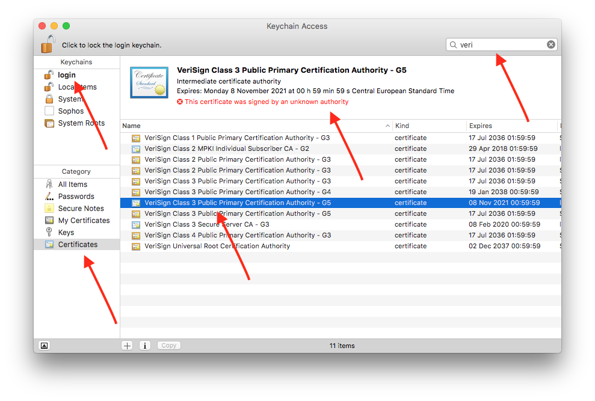Click the yellow minimize window button
Image resolution: width=595 pixels, height=401 pixels.
(54, 26)
